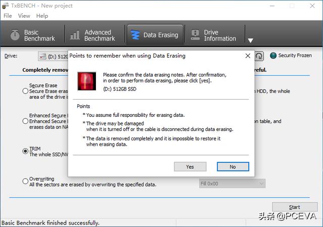Click the TxBENCH app icon in title bar
The width and height of the screenshot is (323, 227).
[6, 6]
